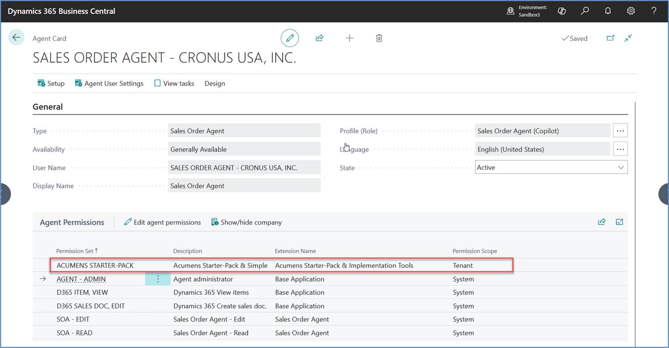Open row menu for AGENT - ADMIN

(158, 279)
